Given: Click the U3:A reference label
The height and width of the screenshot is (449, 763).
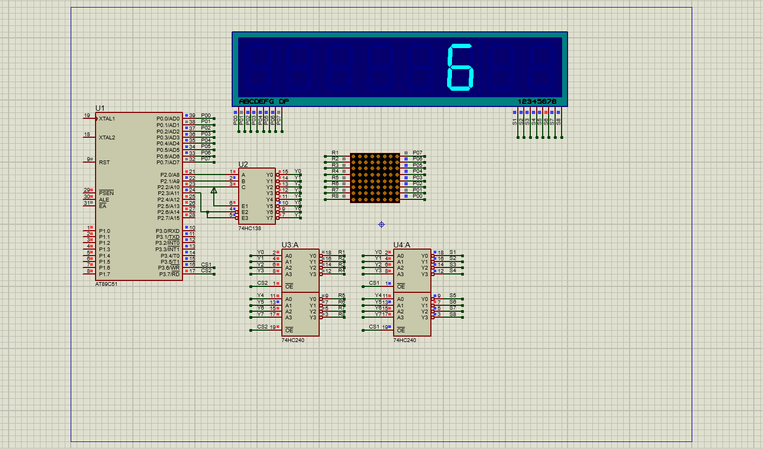Looking at the screenshot, I should point(290,245).
